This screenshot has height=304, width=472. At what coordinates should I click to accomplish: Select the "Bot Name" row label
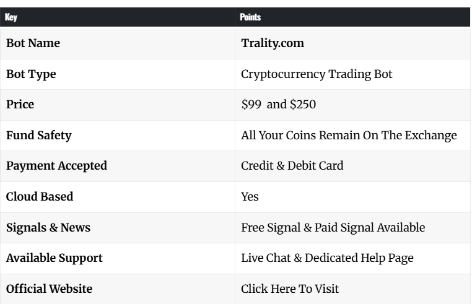pyautogui.click(x=33, y=44)
